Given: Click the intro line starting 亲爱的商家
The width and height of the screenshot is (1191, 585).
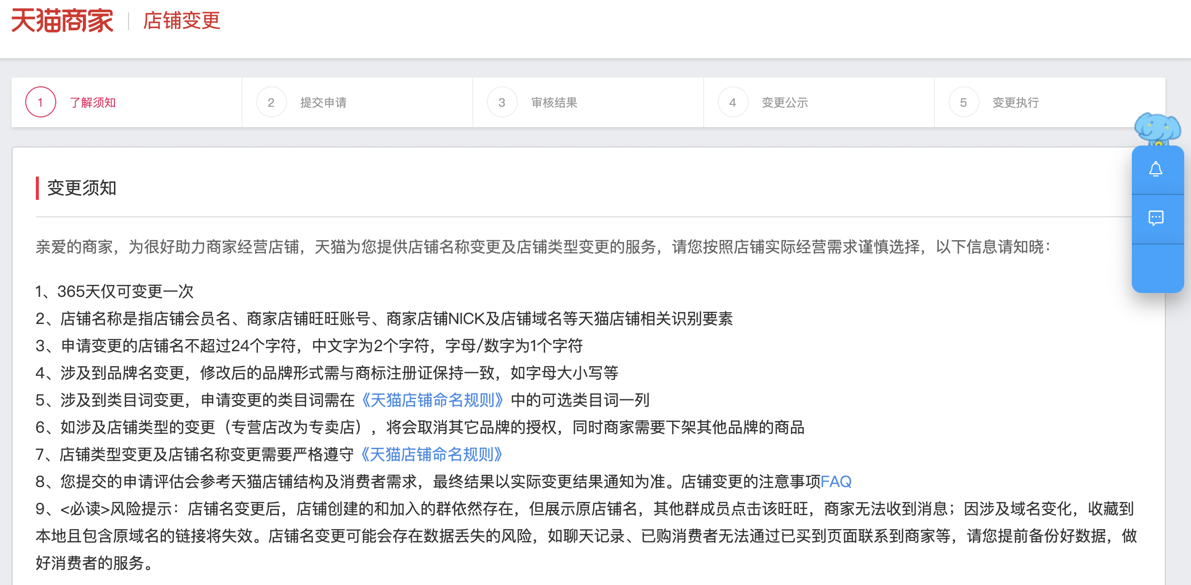Looking at the screenshot, I should 543,247.
